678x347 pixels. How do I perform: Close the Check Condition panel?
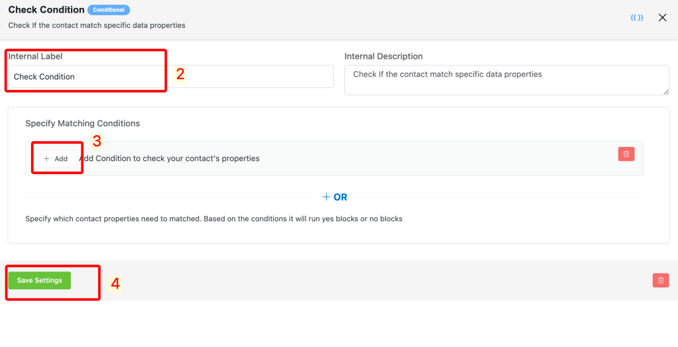(x=662, y=18)
